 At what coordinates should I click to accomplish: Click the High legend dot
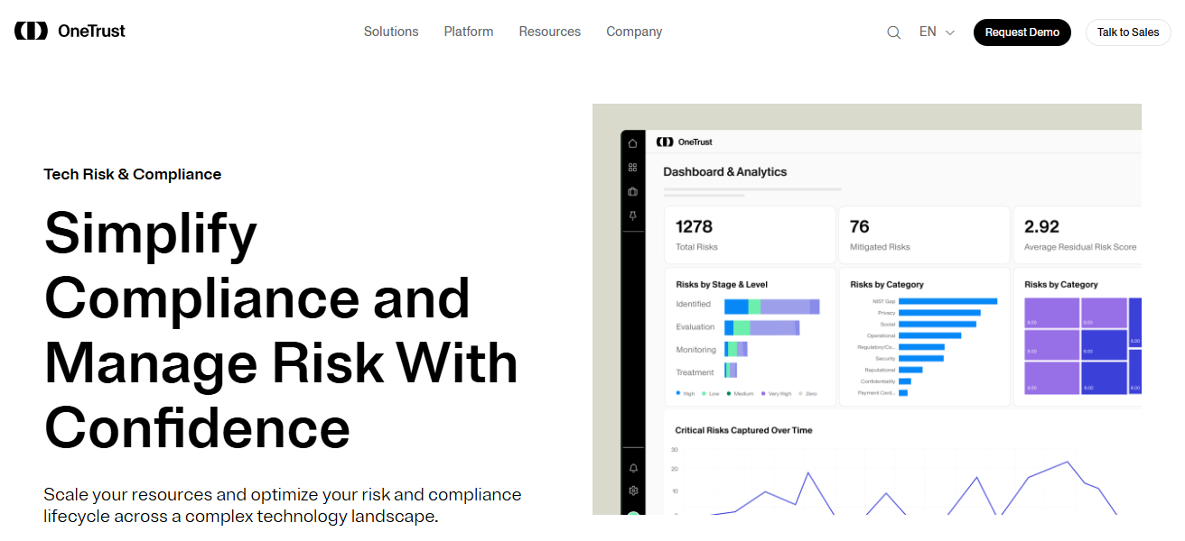click(x=678, y=394)
